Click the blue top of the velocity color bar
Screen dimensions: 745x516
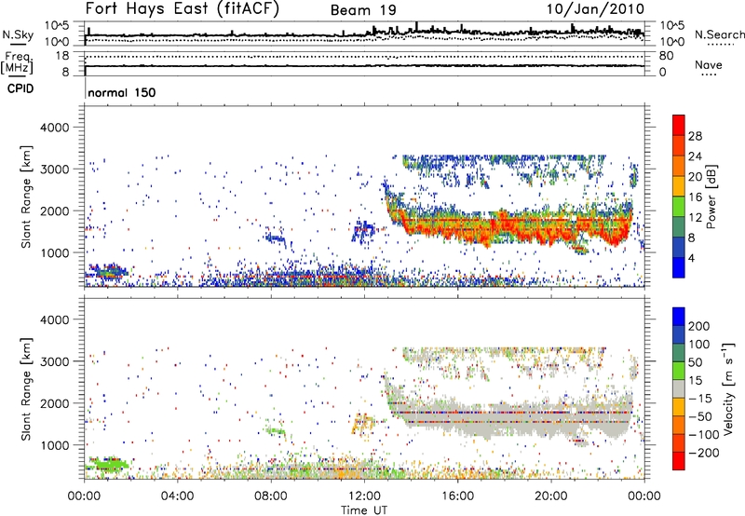(679, 316)
